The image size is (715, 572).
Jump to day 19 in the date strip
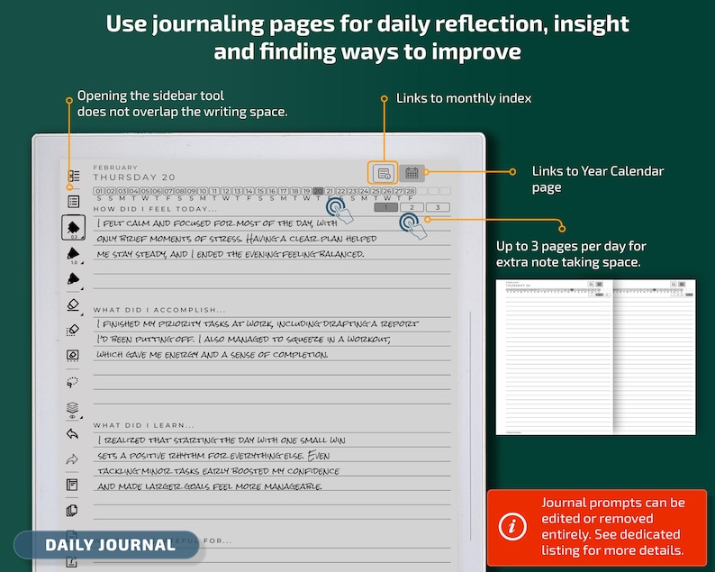(306, 191)
